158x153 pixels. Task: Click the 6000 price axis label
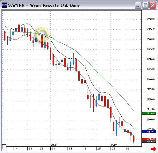(151, 79)
